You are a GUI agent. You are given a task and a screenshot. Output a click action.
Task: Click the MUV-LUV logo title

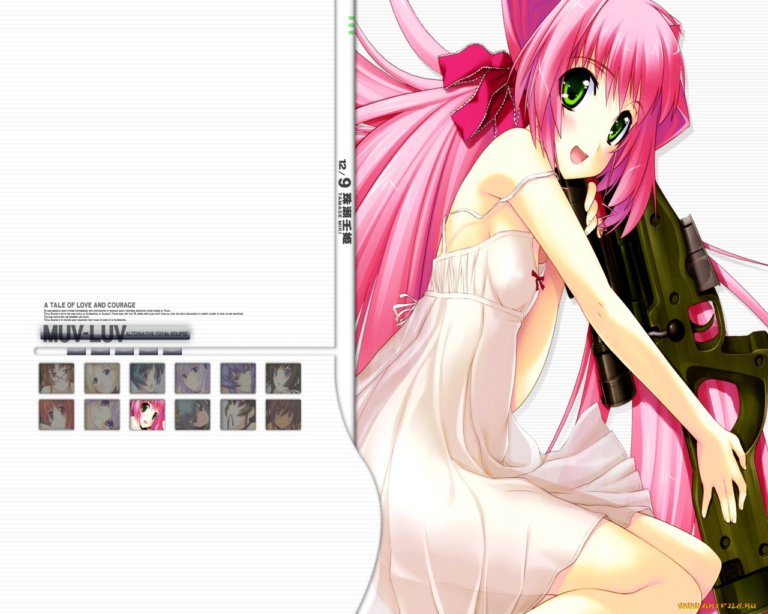[x=83, y=333]
